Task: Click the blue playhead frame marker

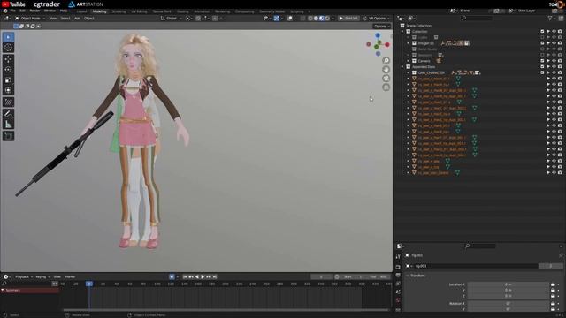Action: click(89, 284)
